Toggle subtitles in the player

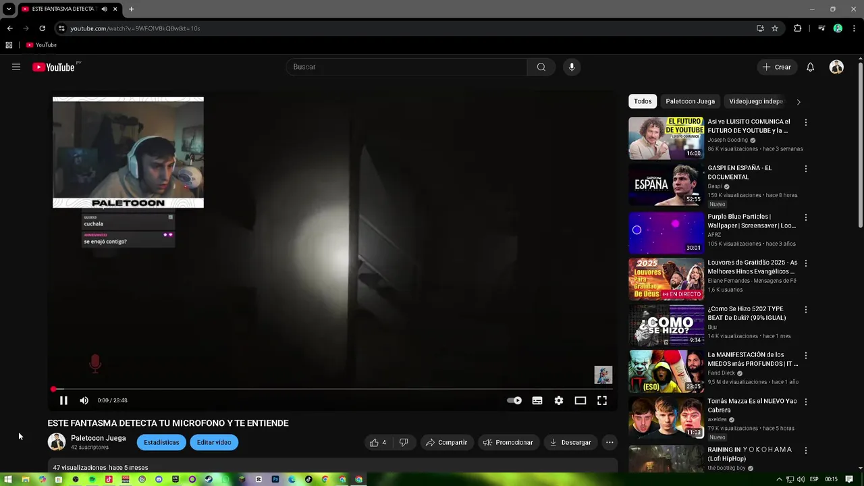(537, 400)
